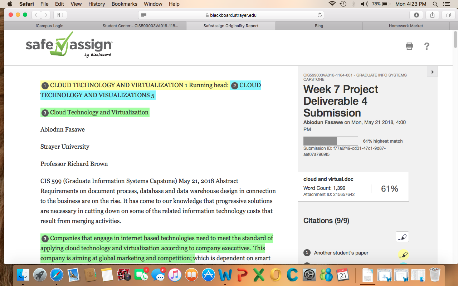Open the File menu
Viewport: 458px width, 286px height.
pyautogui.click(x=44, y=4)
